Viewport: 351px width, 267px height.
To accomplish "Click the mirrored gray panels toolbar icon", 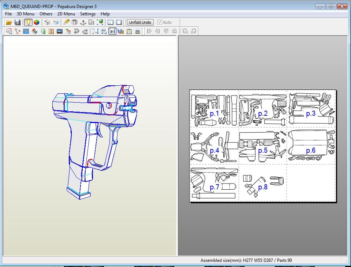I will [92, 22].
